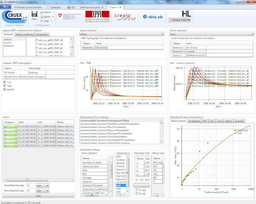Switch to Selection and plots tab
This screenshot has width=256, height=204.
[x=90, y=7]
